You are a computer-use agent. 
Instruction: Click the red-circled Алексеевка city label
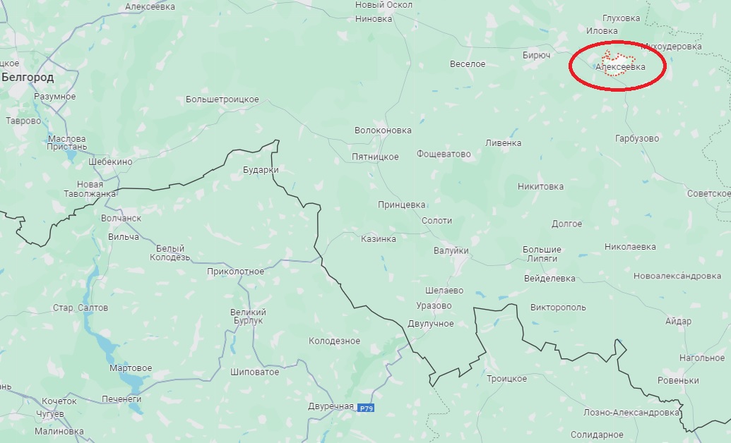coord(621,67)
